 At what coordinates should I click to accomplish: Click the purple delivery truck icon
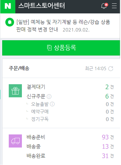point(15,141)
